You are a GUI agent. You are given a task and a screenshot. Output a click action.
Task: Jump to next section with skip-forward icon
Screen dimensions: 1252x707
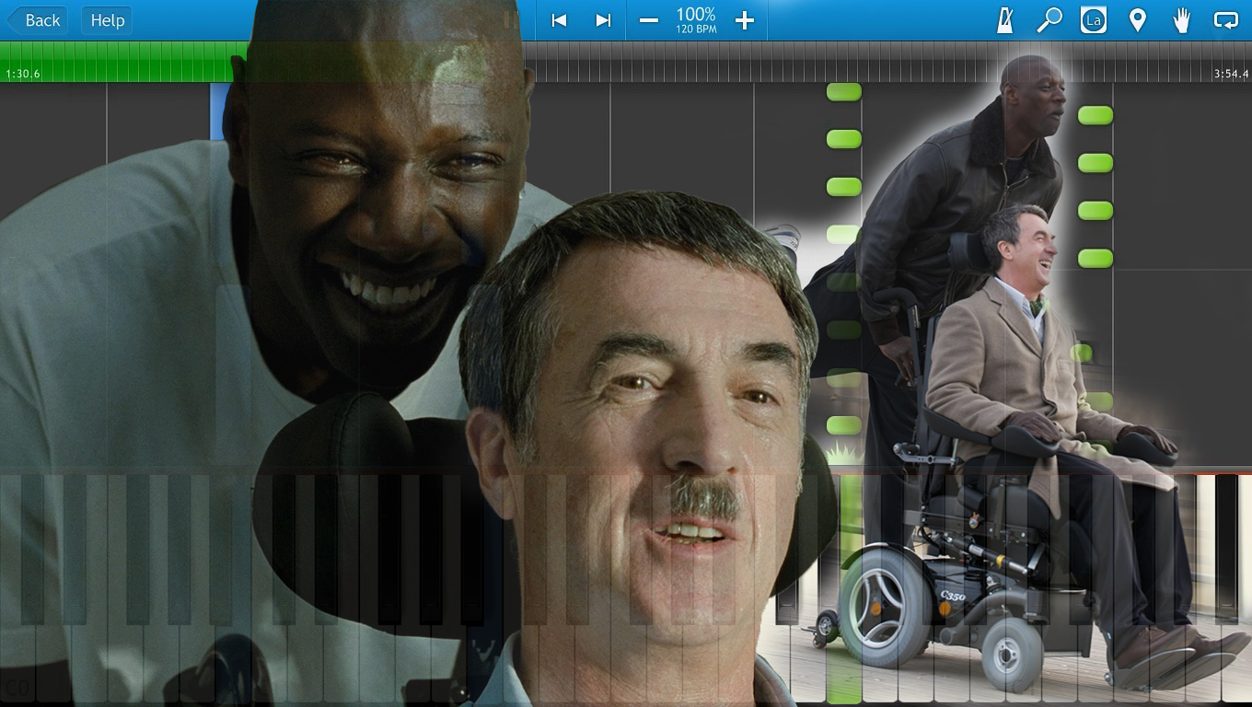click(603, 20)
